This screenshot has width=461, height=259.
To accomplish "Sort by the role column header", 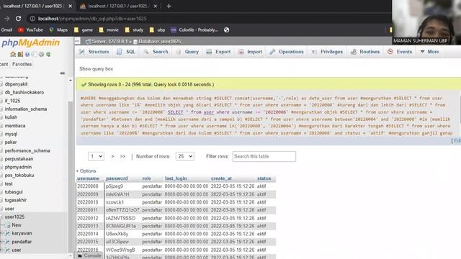I will pos(146,178).
